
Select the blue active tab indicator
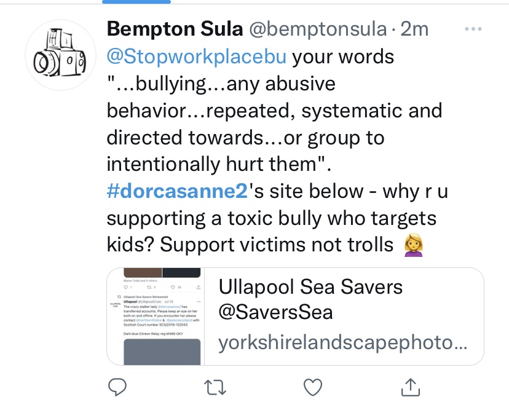click(127, 2)
